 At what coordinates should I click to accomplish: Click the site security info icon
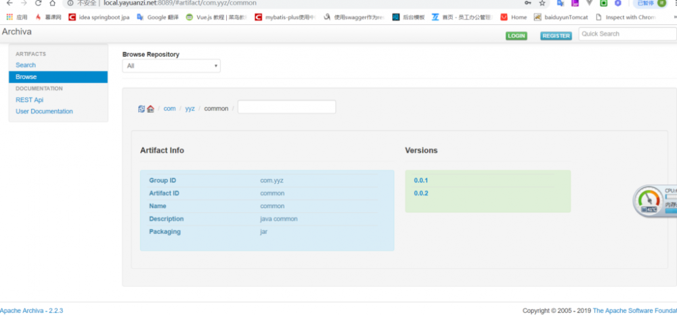click(70, 3)
